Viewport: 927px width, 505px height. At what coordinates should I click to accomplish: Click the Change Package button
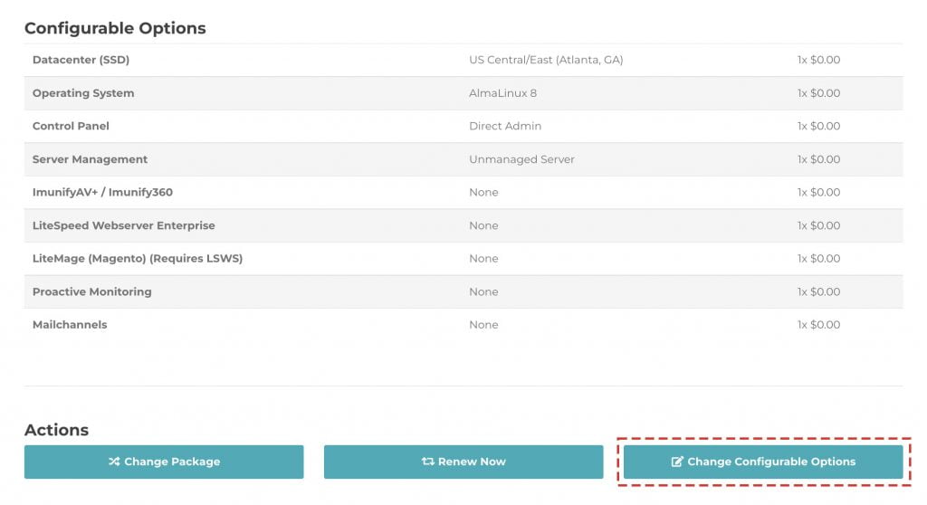pyautogui.click(x=164, y=462)
